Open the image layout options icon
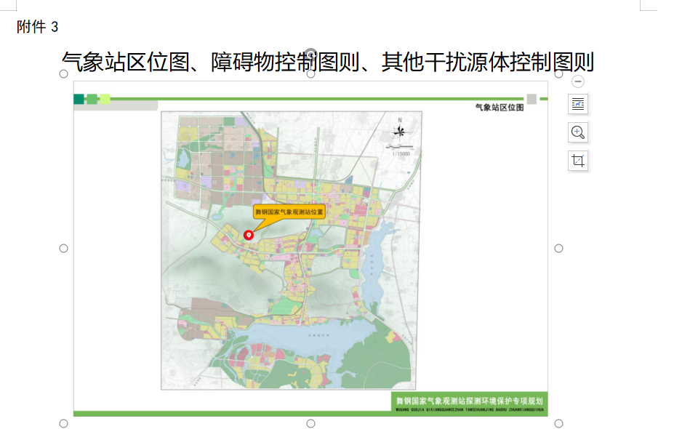Image resolution: width=682 pixels, height=429 pixels. pos(578,104)
